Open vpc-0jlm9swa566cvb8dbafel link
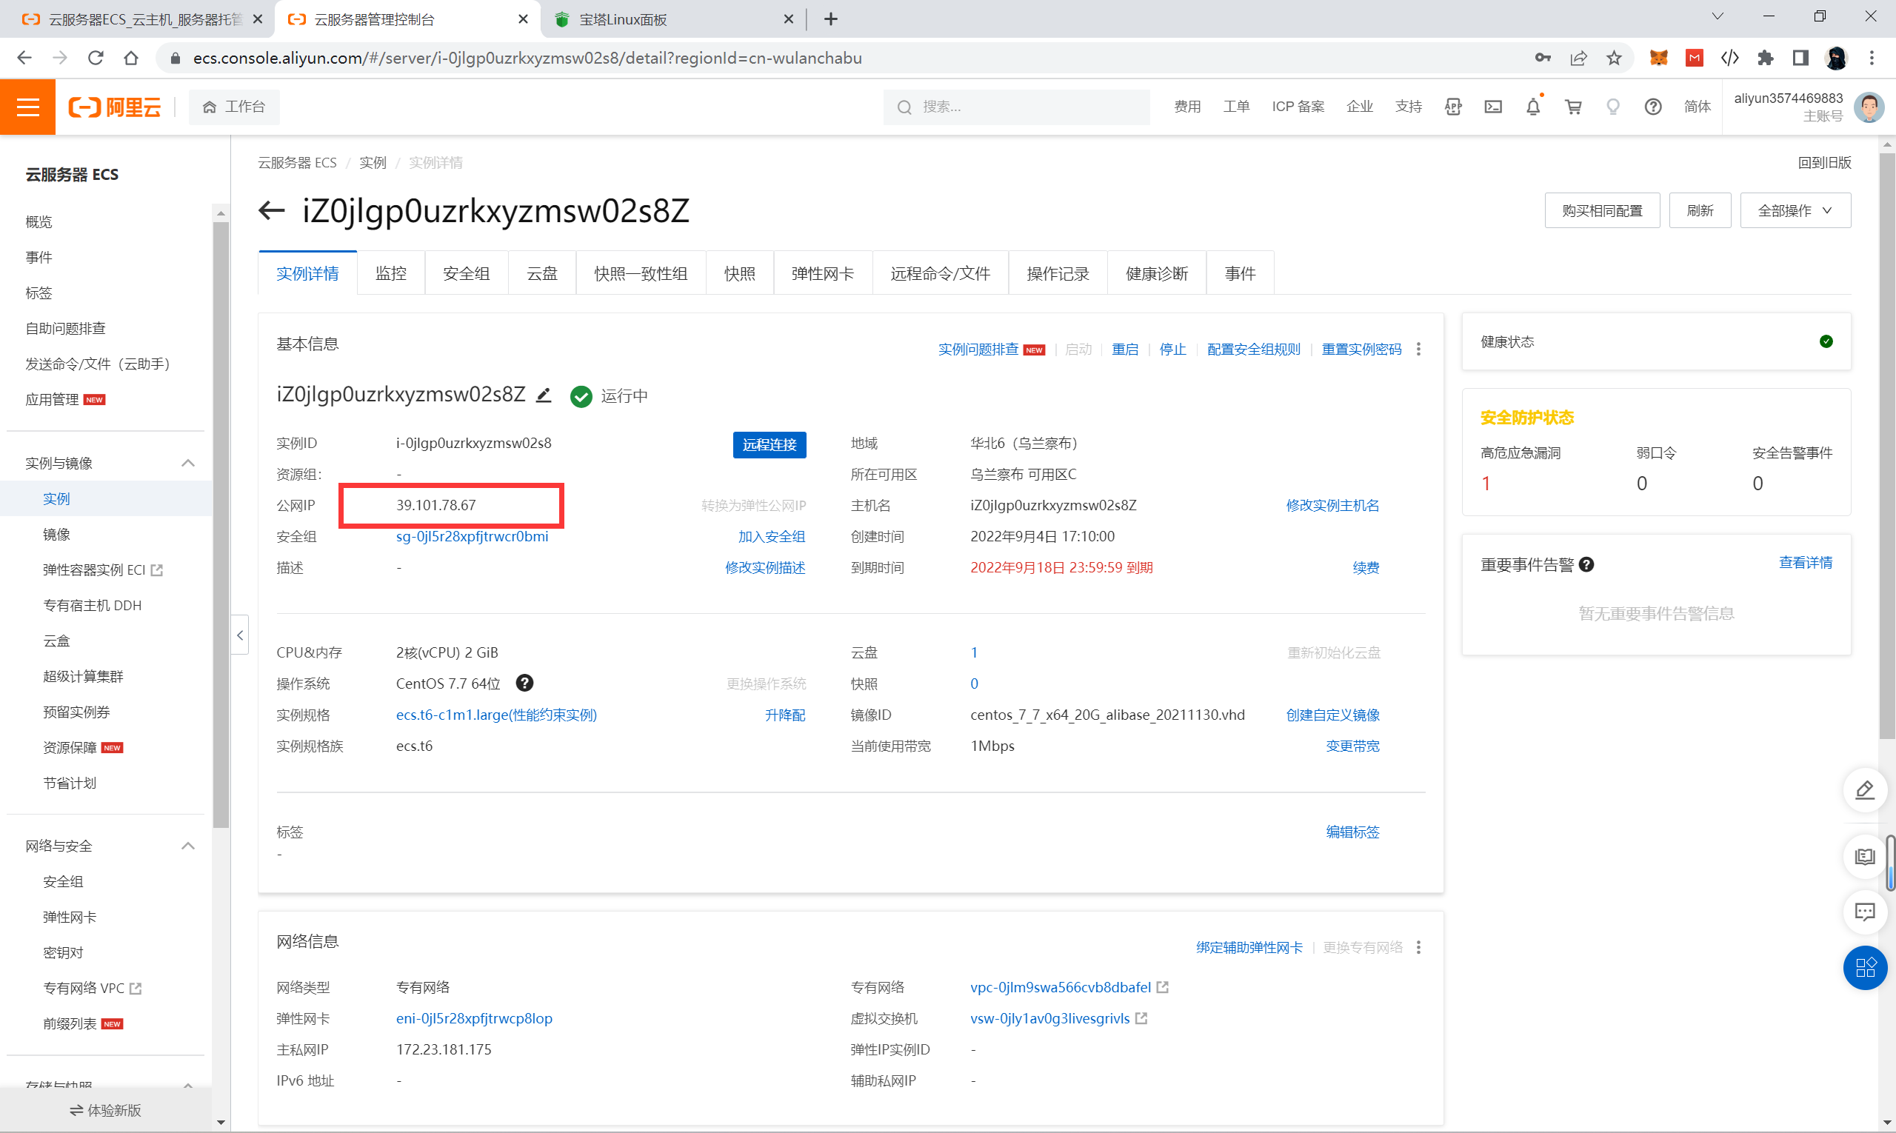This screenshot has height=1133, width=1896. tap(1060, 986)
